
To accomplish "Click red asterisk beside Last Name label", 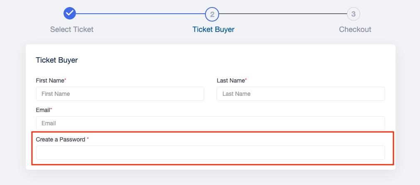I will point(246,80).
